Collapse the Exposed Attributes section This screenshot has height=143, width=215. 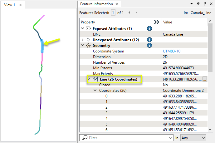(83, 28)
